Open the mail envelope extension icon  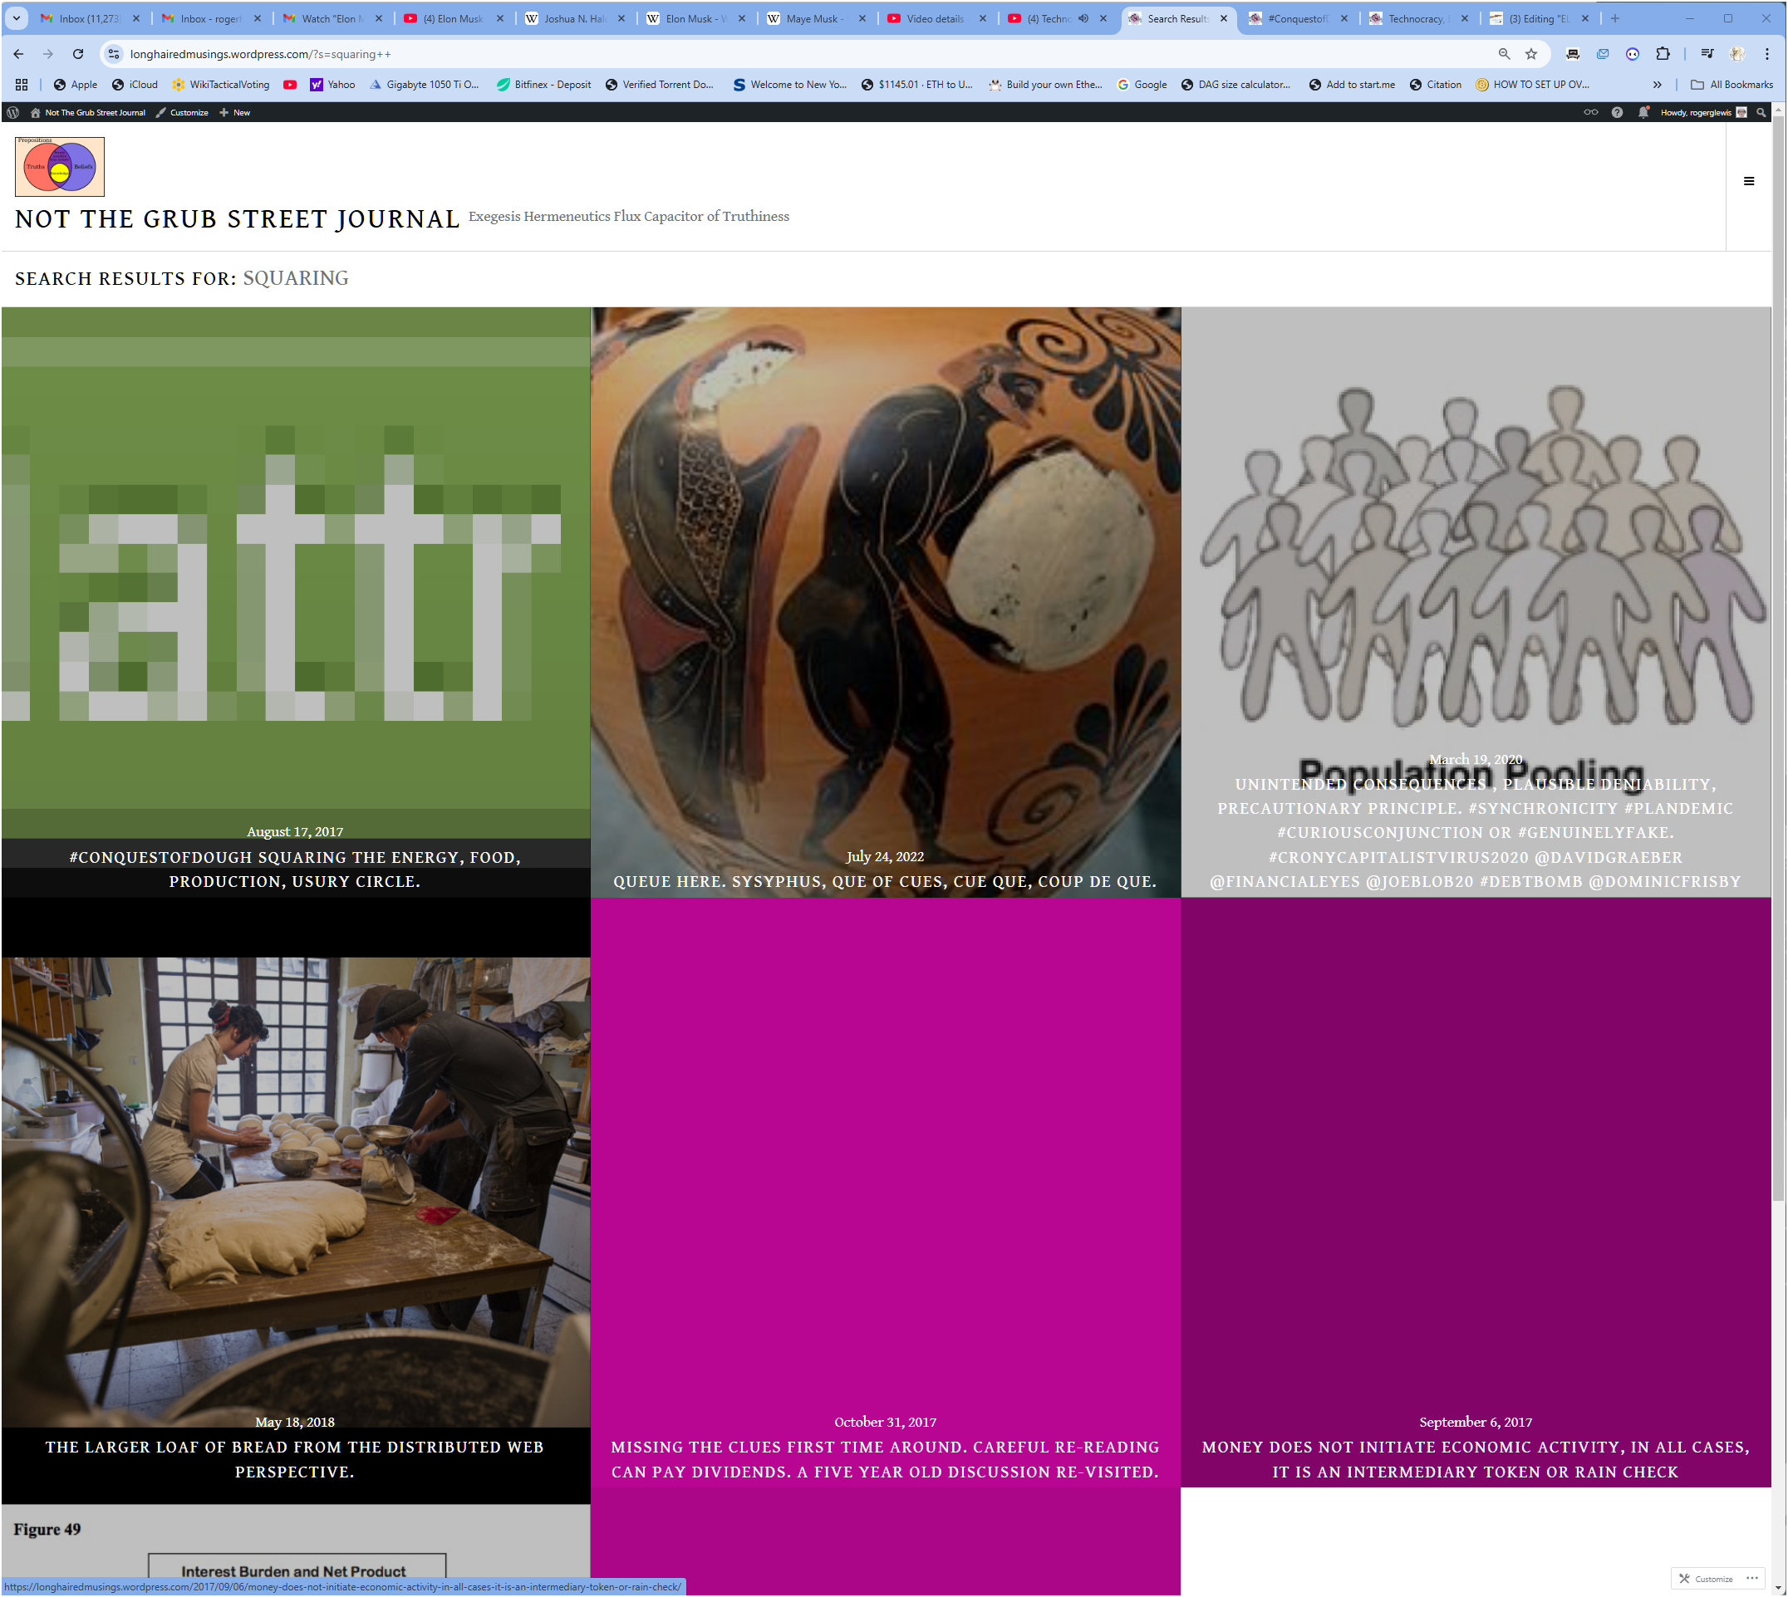[1603, 55]
